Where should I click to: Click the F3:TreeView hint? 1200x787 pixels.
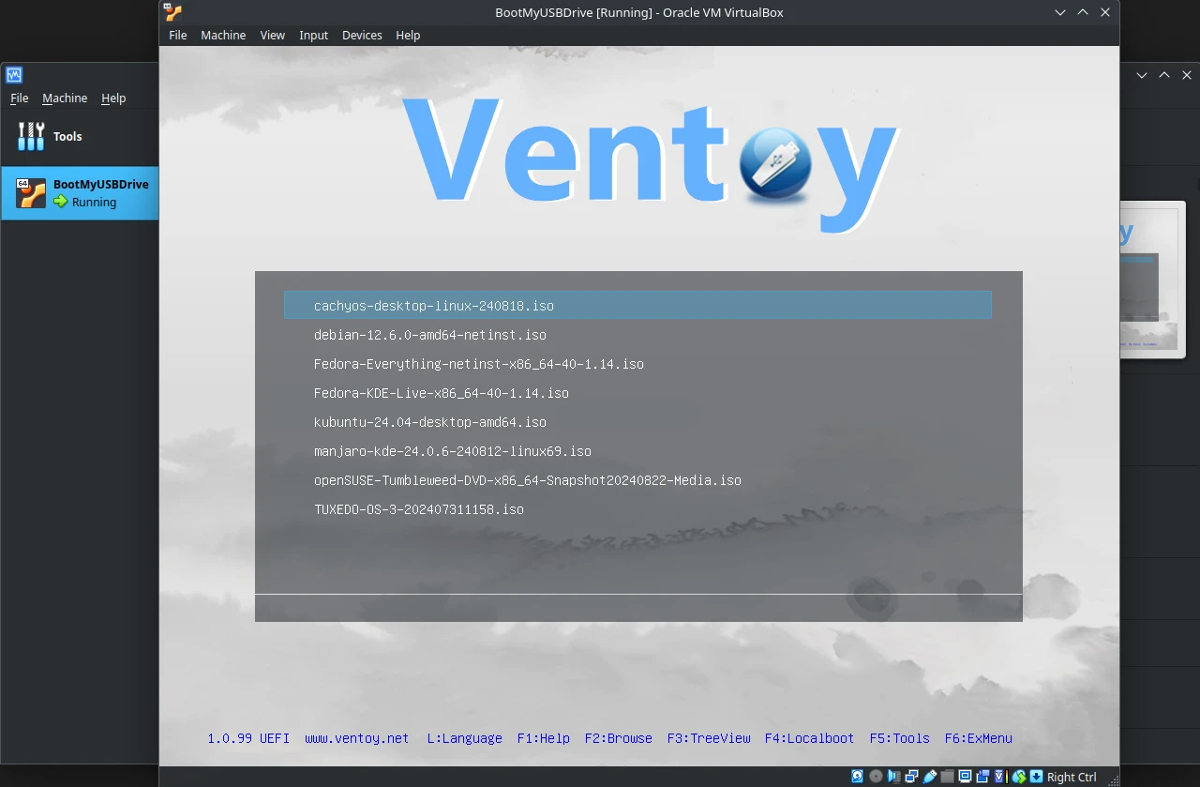coord(709,738)
